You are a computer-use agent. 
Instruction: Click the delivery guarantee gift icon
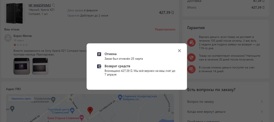click(x=191, y=42)
